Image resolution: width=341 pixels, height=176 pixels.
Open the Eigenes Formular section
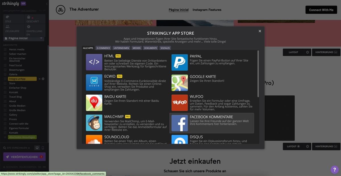[x=19, y=128]
